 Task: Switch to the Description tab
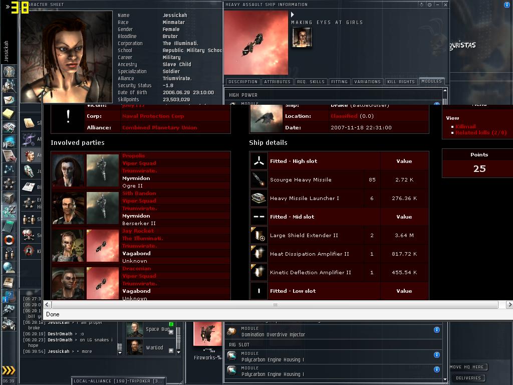243,82
